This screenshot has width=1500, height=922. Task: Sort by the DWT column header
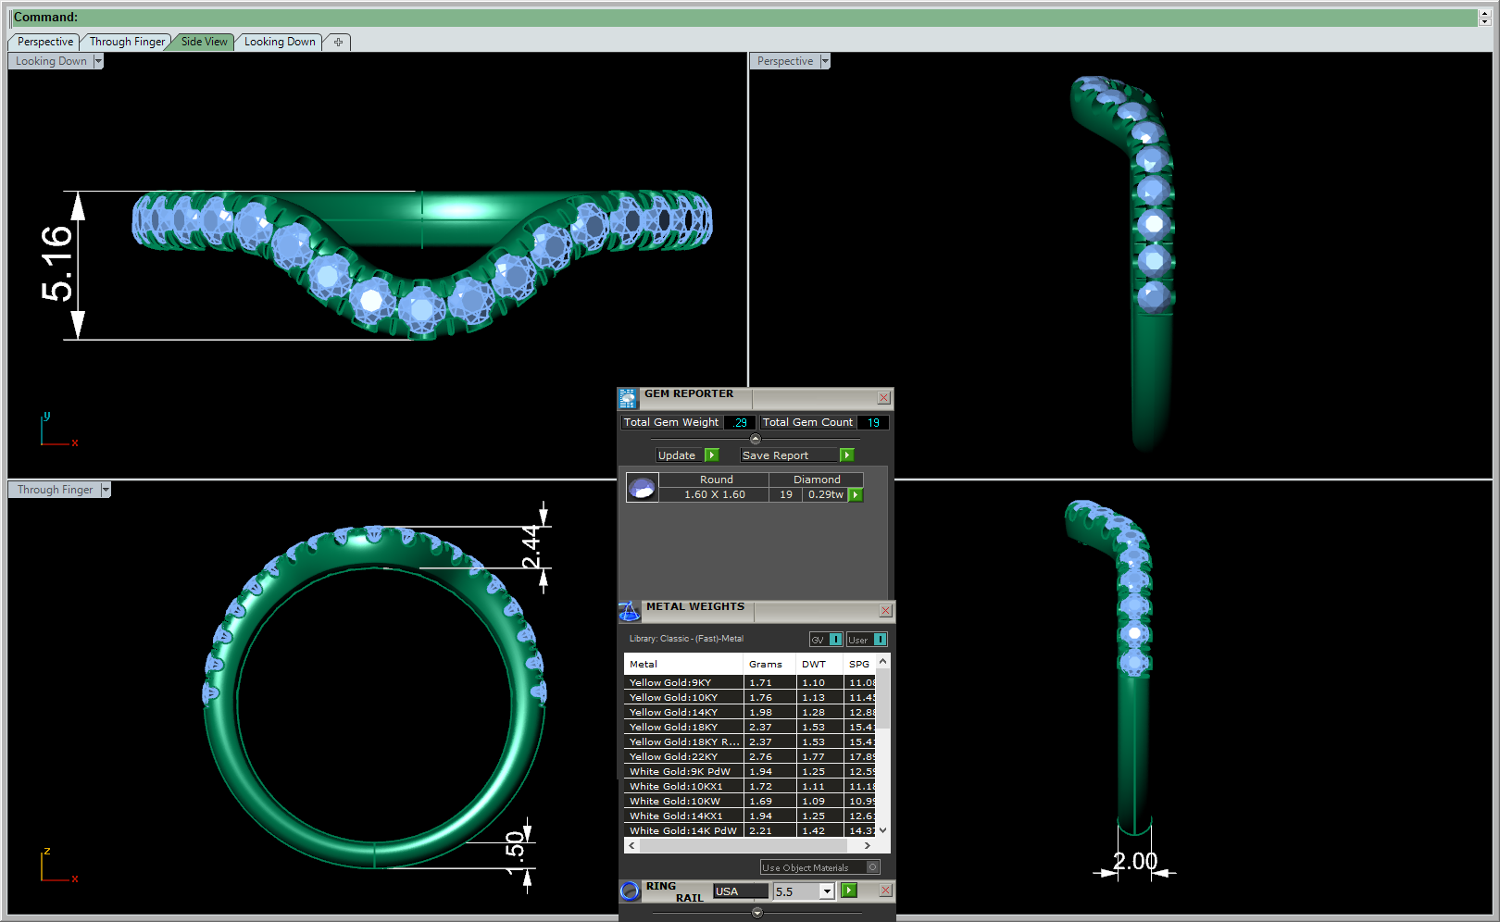[819, 664]
